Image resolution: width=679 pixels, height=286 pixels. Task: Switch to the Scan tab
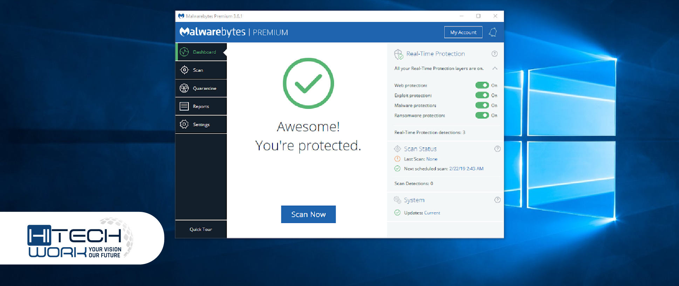pos(201,70)
